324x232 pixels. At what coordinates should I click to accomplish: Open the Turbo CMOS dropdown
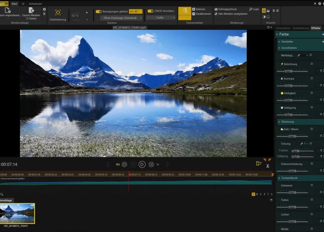coord(161,18)
